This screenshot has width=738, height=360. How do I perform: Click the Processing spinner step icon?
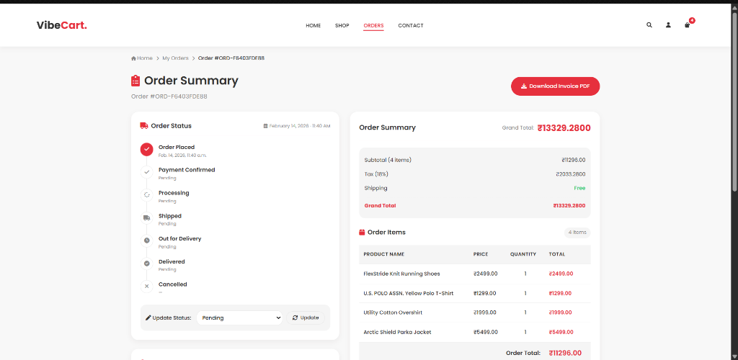(147, 194)
